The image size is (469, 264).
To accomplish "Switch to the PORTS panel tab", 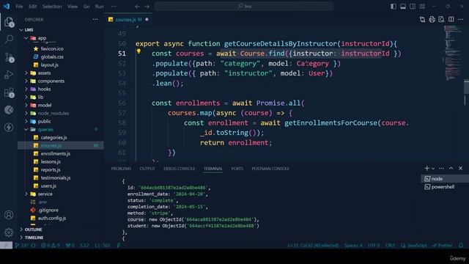I will [x=237, y=169].
